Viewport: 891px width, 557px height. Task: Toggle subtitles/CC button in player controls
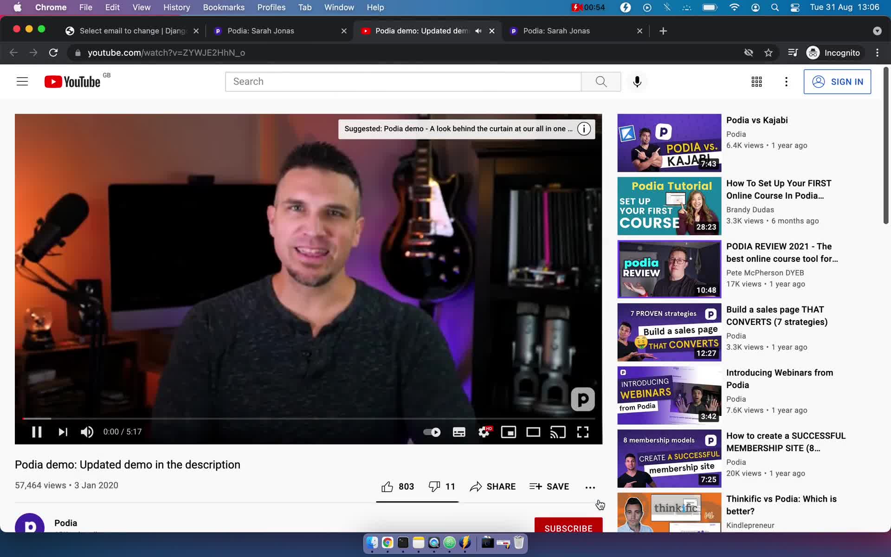(x=458, y=432)
